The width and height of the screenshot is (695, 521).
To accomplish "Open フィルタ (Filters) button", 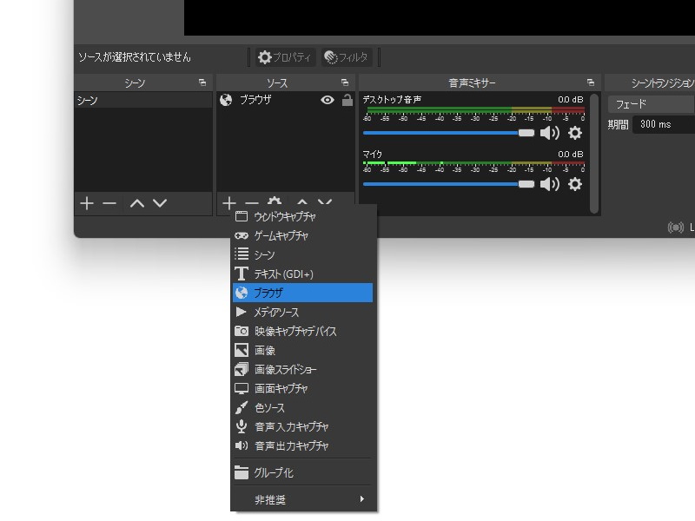I will 347,57.
